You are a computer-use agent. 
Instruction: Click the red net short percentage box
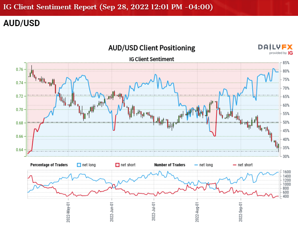(117, 165)
